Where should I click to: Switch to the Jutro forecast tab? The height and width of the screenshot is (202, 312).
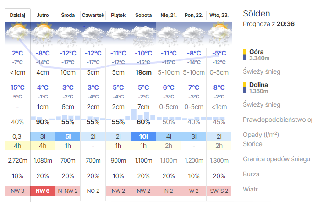(x=43, y=15)
